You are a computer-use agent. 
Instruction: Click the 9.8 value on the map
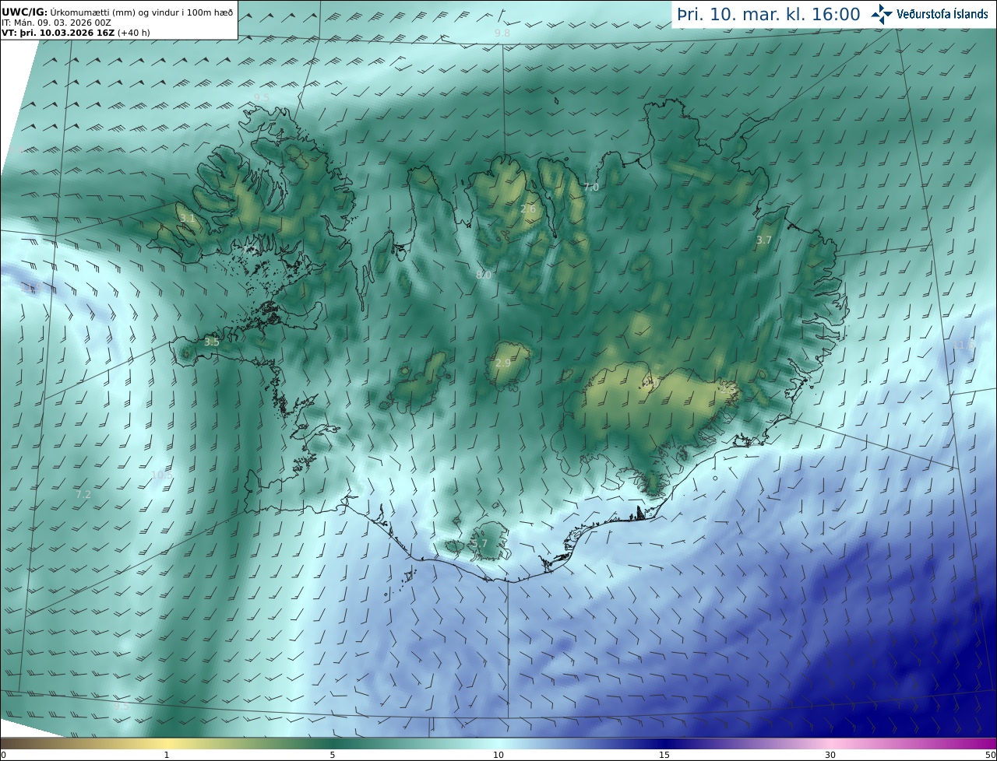[x=502, y=33]
